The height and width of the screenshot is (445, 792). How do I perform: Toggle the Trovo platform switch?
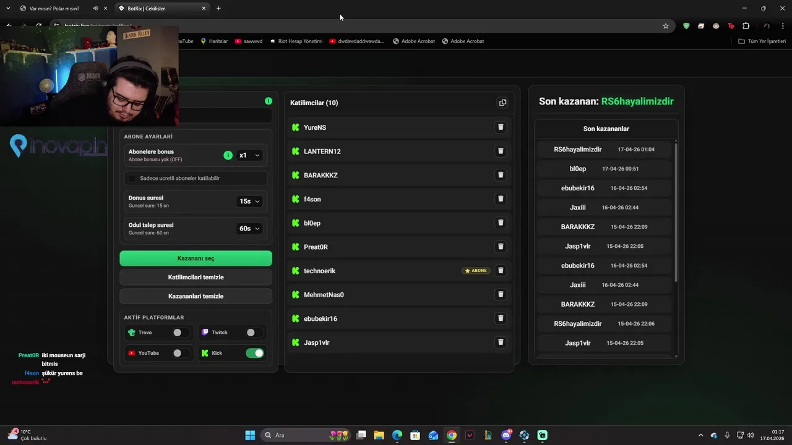tap(181, 333)
